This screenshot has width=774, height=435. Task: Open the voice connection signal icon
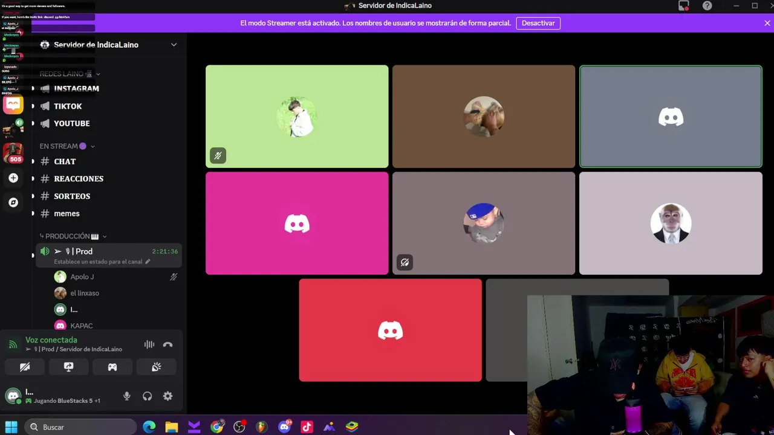tap(13, 344)
